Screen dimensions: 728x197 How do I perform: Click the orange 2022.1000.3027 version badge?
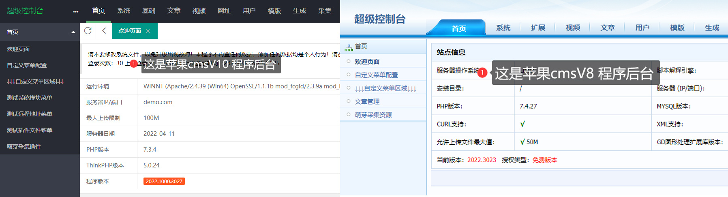164,181
